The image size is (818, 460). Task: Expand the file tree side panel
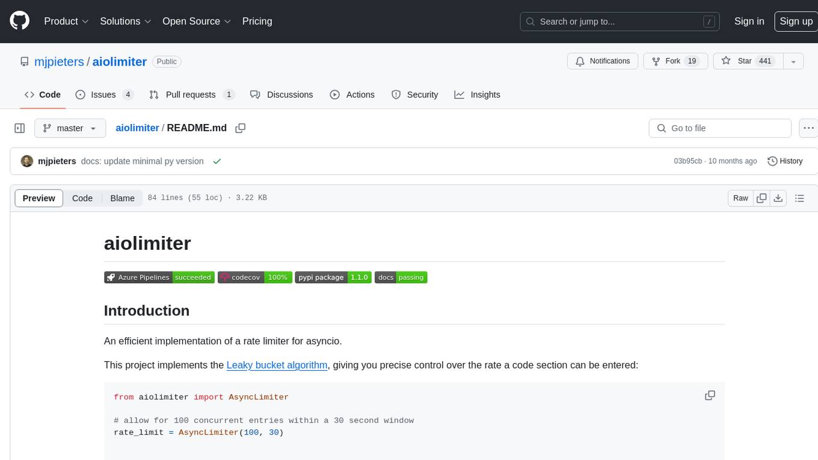tap(20, 128)
